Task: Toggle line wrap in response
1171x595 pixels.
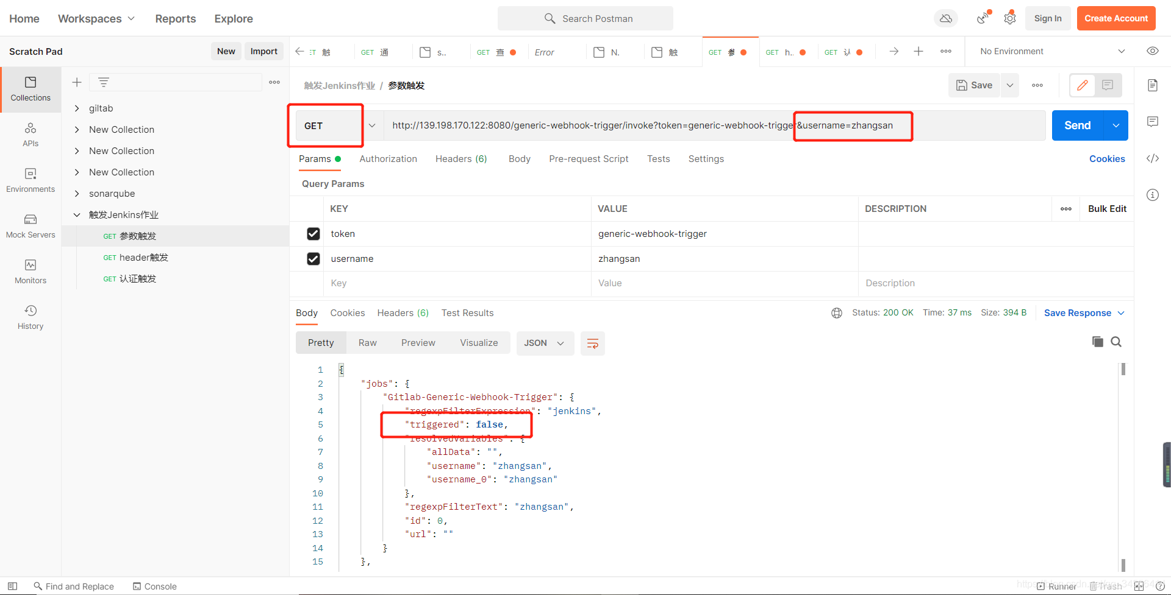Action: point(592,343)
